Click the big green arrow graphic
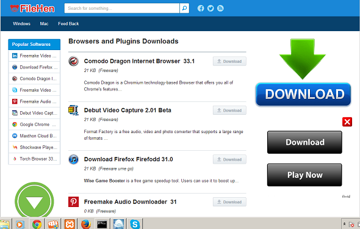This screenshot has width=360, height=229. pyautogui.click(x=303, y=59)
